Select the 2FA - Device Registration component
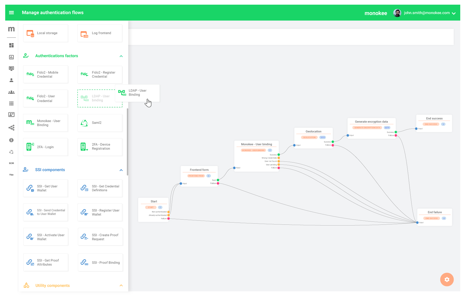466x296 pixels. click(x=100, y=147)
